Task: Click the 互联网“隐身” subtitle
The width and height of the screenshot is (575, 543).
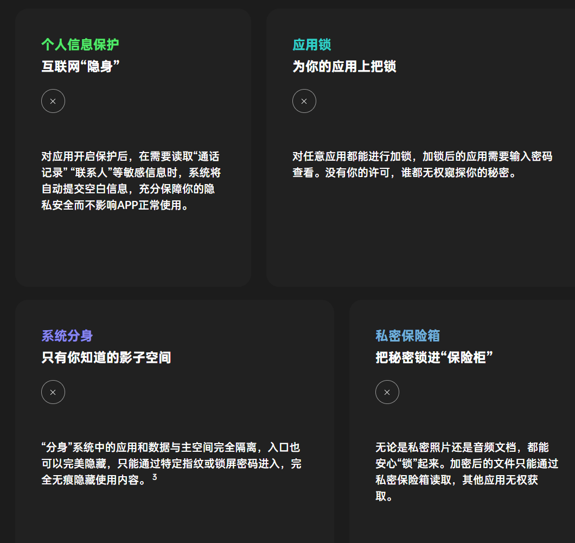Action: [x=80, y=66]
